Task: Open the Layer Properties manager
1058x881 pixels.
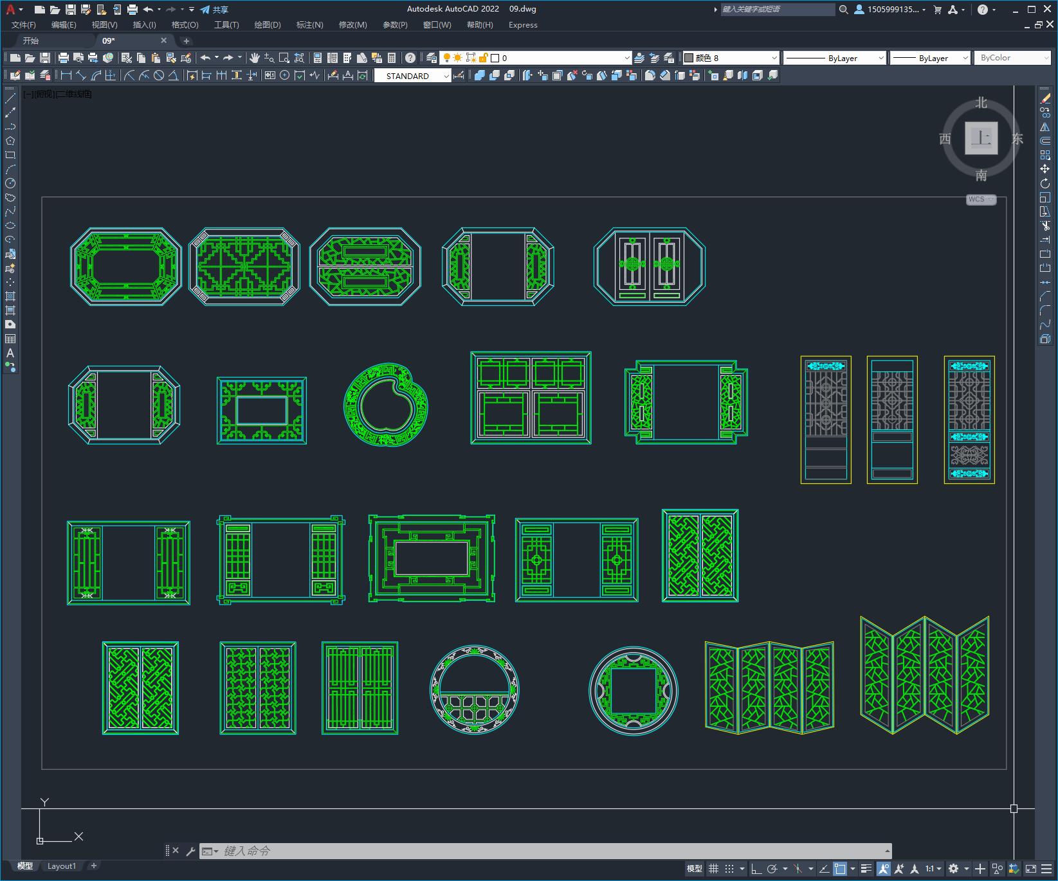Action: (432, 58)
